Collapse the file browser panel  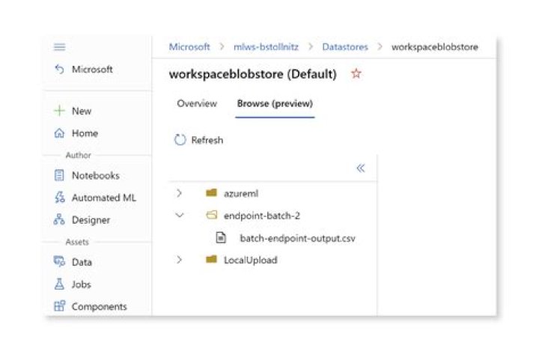click(x=360, y=168)
